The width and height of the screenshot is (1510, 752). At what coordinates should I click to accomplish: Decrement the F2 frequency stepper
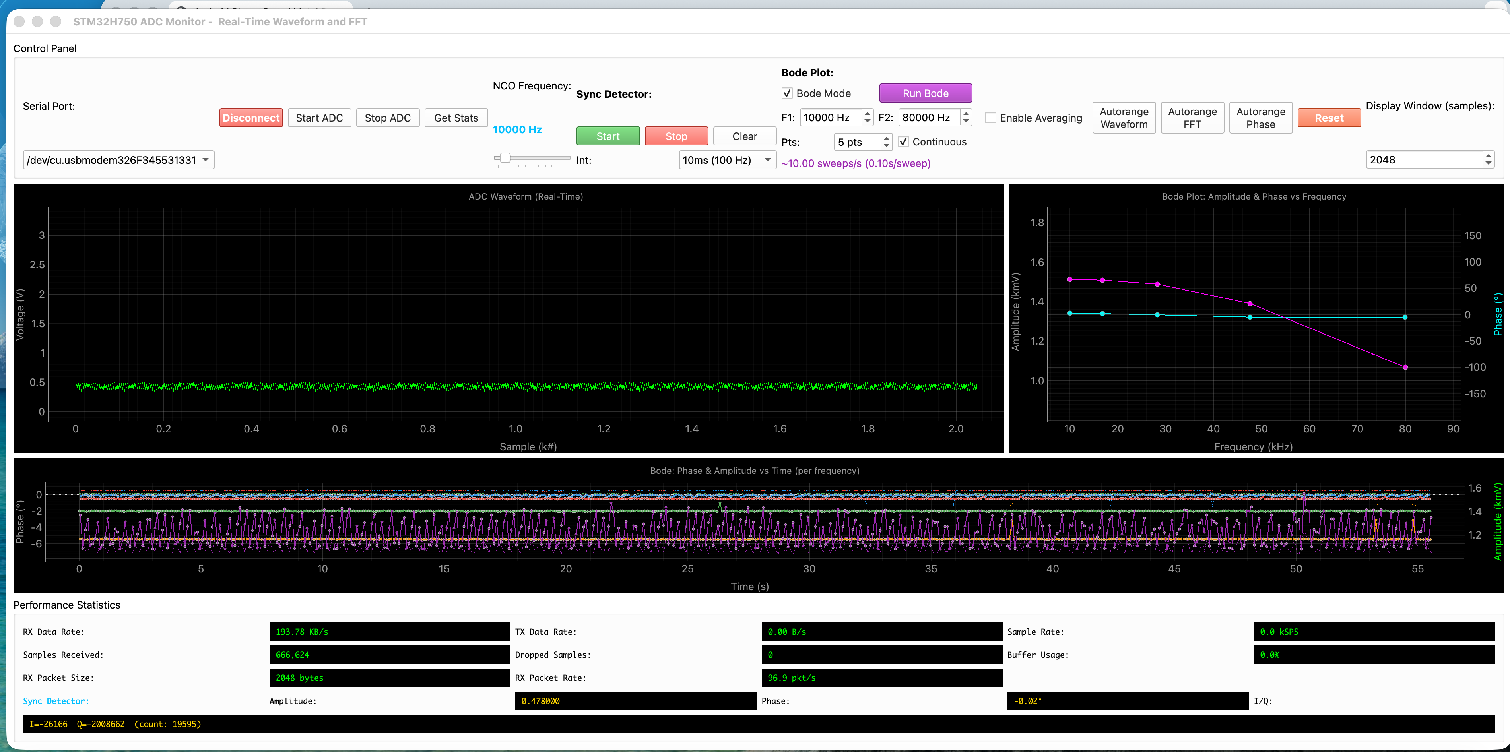[x=966, y=121]
